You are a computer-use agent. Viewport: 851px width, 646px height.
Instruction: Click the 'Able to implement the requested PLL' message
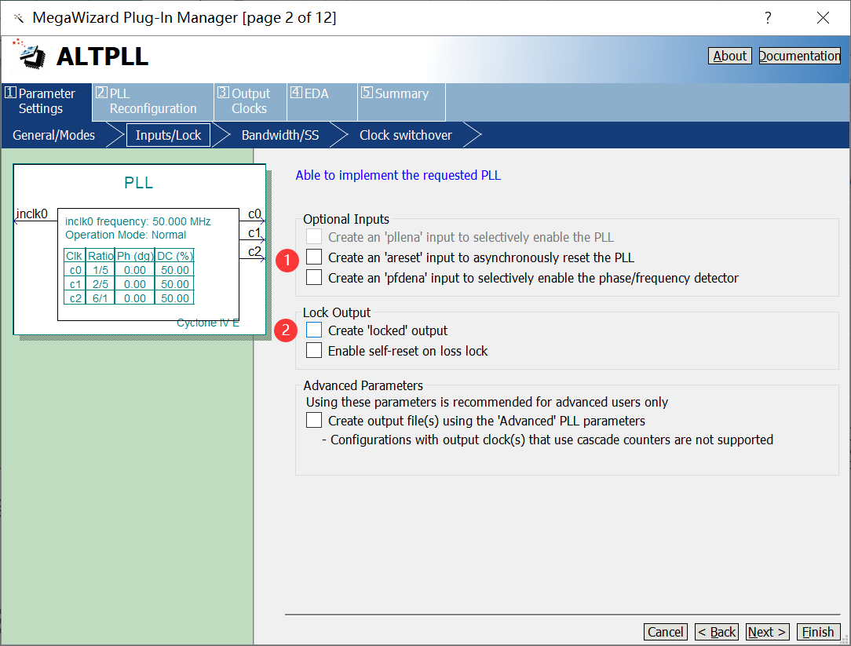point(398,175)
